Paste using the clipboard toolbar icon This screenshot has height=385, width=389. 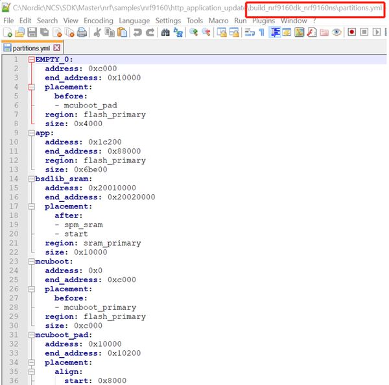point(122,32)
